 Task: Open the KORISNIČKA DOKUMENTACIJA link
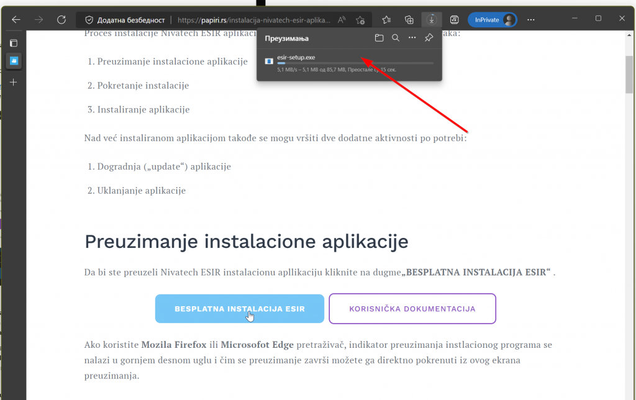click(x=412, y=309)
